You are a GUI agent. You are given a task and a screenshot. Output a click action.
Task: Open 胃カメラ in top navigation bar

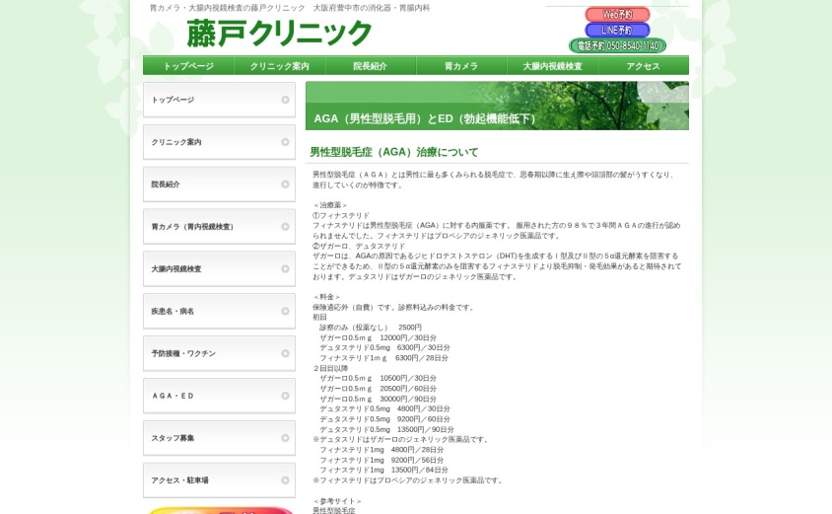coord(461,66)
